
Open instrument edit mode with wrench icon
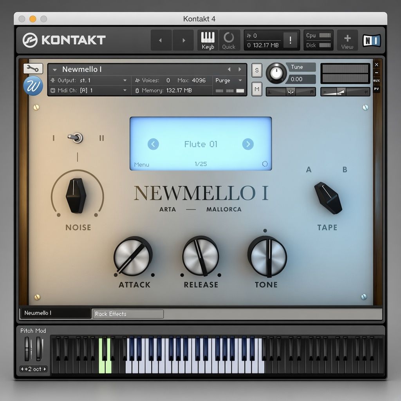33,69
